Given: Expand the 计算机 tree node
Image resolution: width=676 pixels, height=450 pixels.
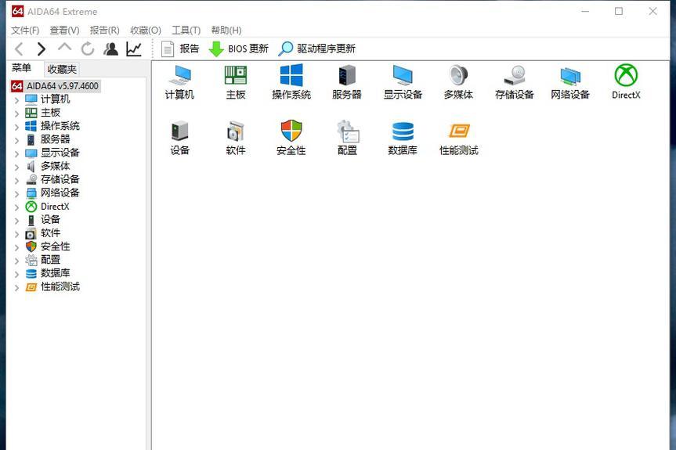Looking at the screenshot, I should click(x=16, y=100).
